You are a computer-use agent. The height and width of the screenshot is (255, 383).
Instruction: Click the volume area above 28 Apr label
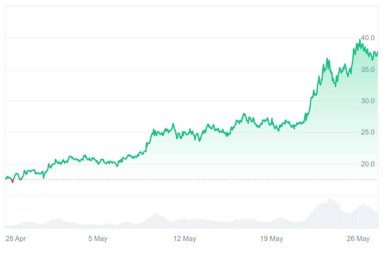pos(16,226)
